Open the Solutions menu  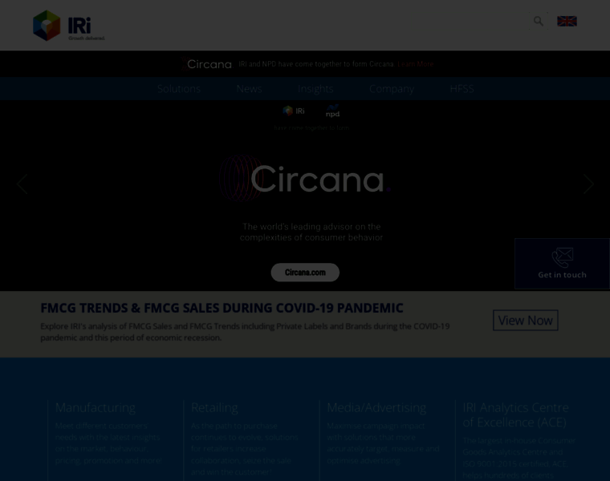click(179, 89)
